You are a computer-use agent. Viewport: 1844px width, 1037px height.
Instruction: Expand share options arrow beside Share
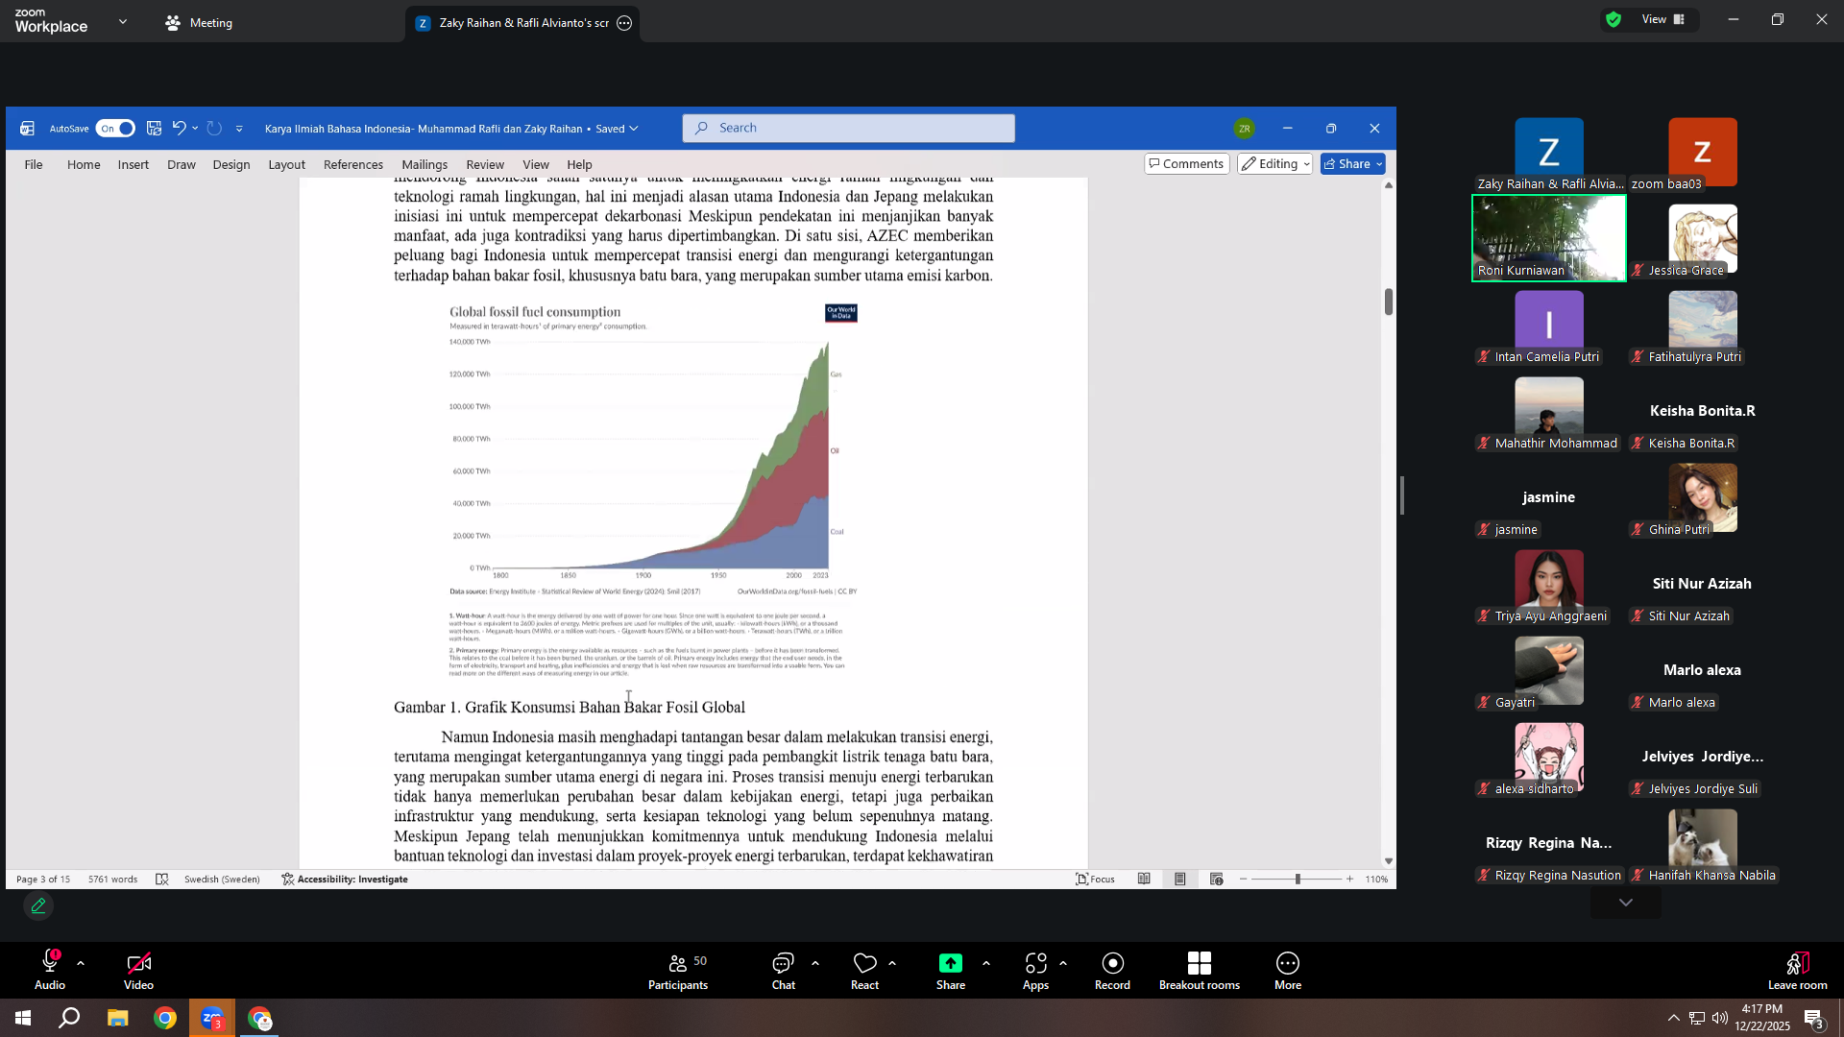point(986,963)
